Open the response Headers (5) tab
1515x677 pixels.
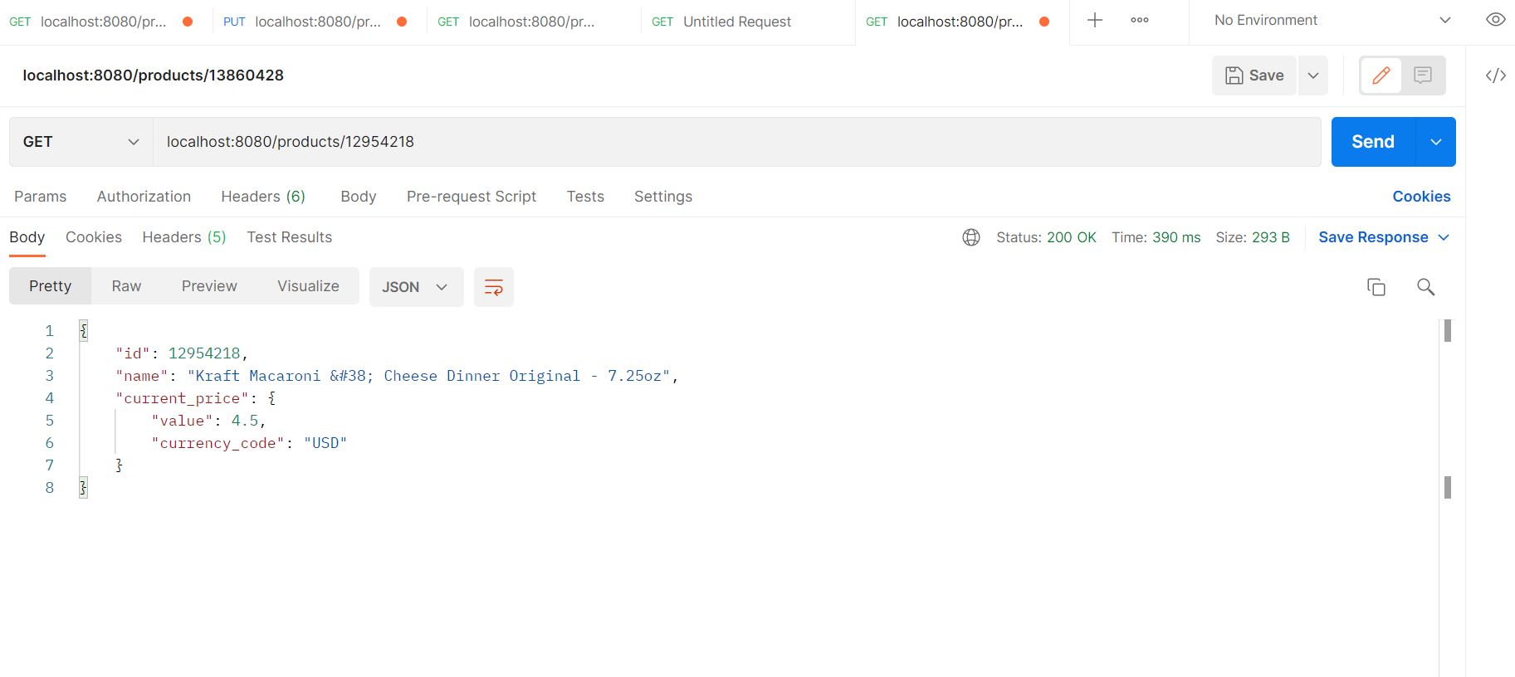(184, 237)
